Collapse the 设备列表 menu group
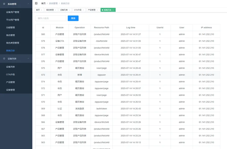 [28, 58]
